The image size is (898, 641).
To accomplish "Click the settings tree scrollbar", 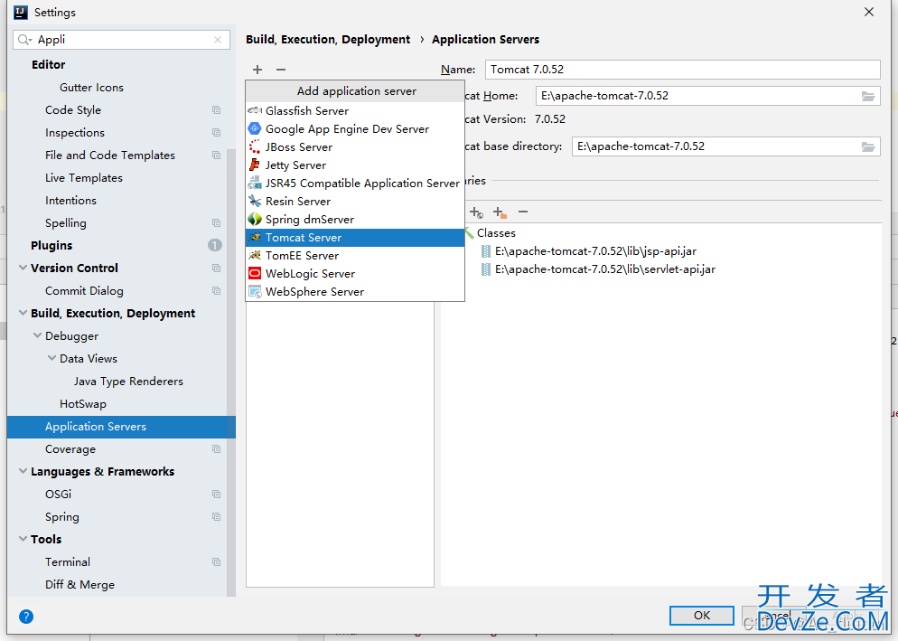I will 231,372.
